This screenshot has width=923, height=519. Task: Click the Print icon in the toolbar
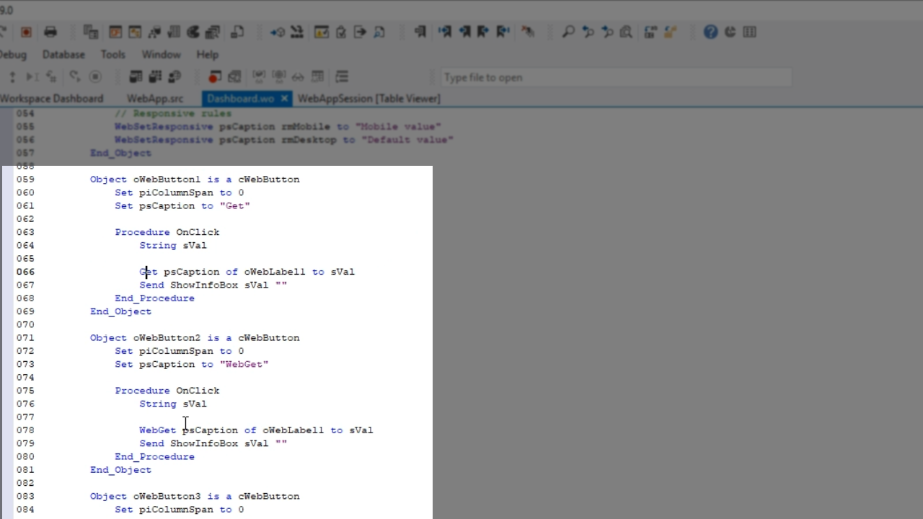(x=50, y=32)
